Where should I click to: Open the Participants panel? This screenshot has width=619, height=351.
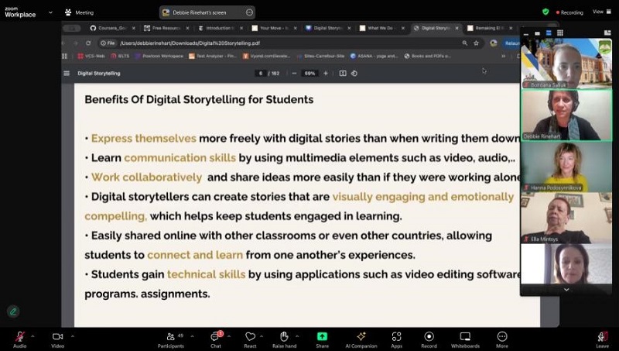(176, 337)
